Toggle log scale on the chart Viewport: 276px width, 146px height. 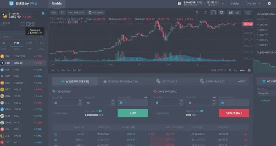coord(235,70)
